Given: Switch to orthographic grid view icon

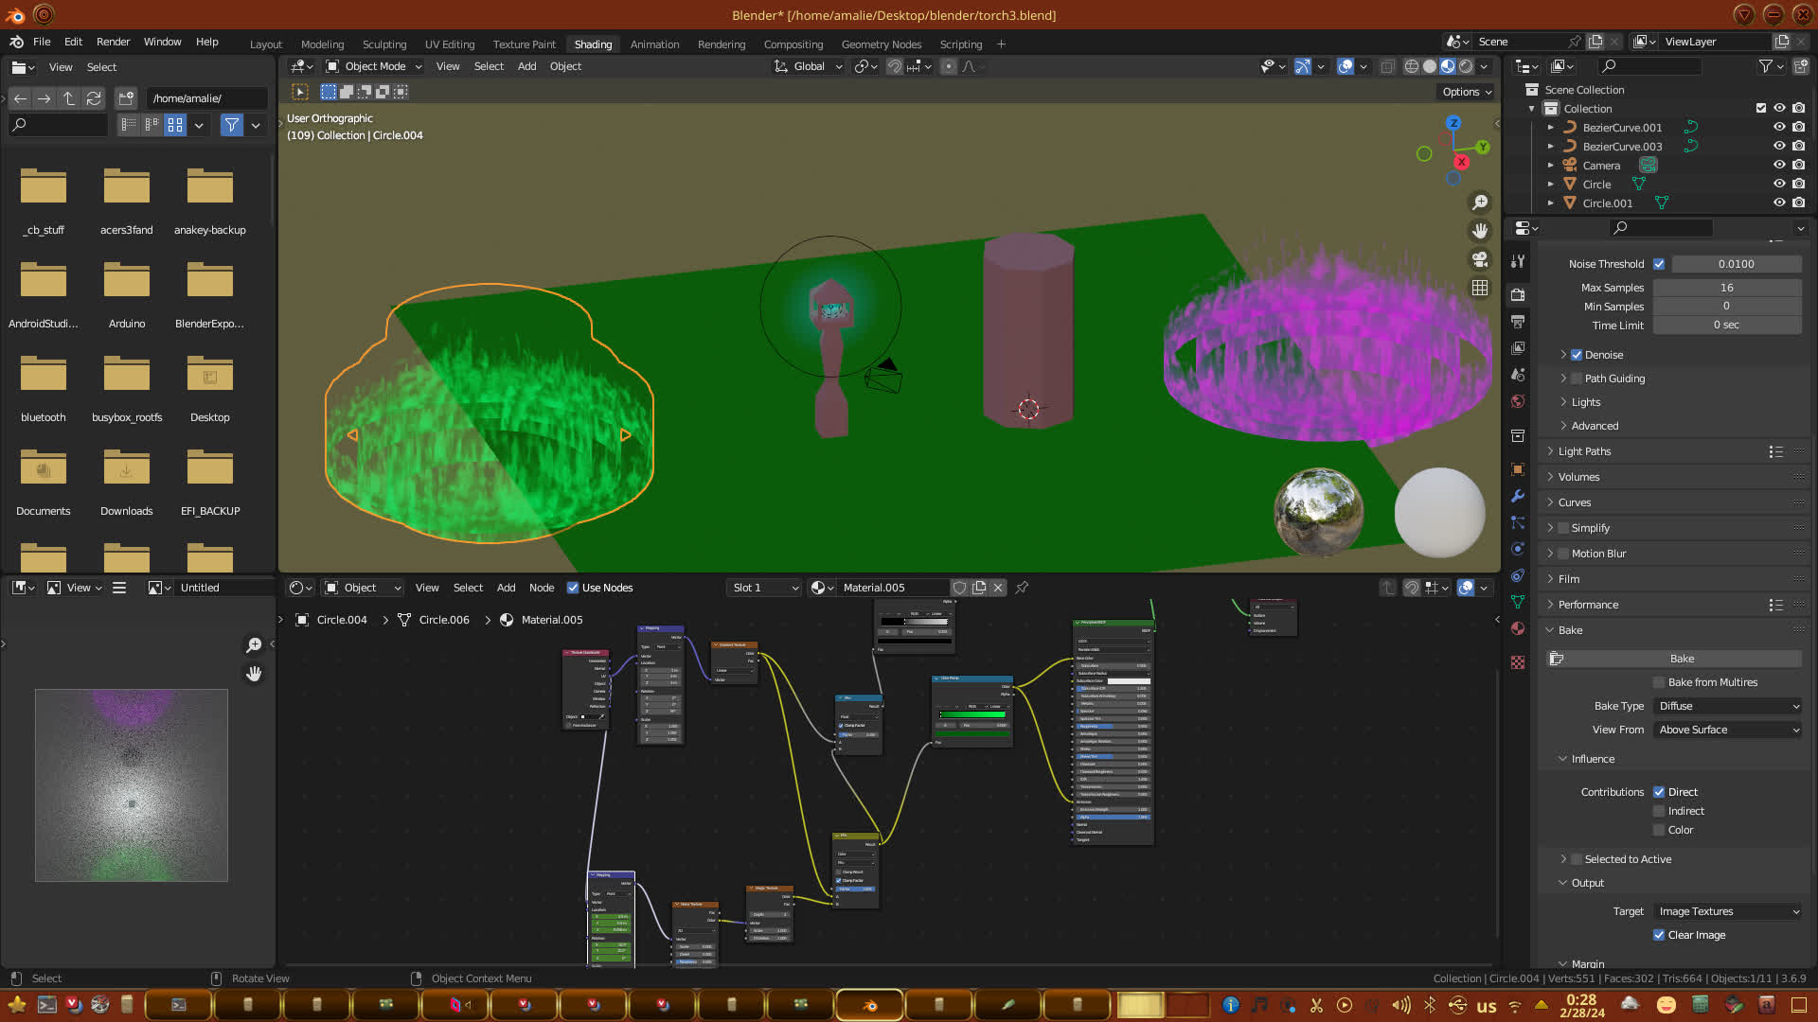Looking at the screenshot, I should pos(1480,288).
